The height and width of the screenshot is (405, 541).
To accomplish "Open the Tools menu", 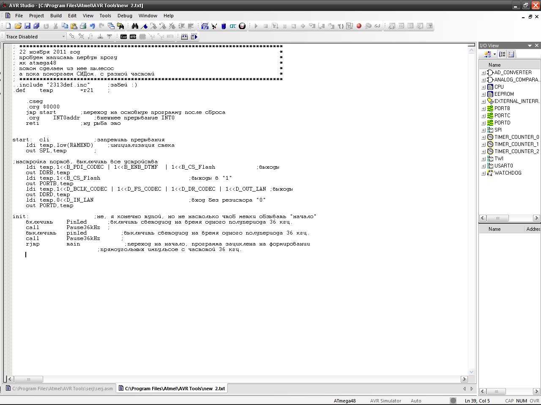I will [x=105, y=16].
